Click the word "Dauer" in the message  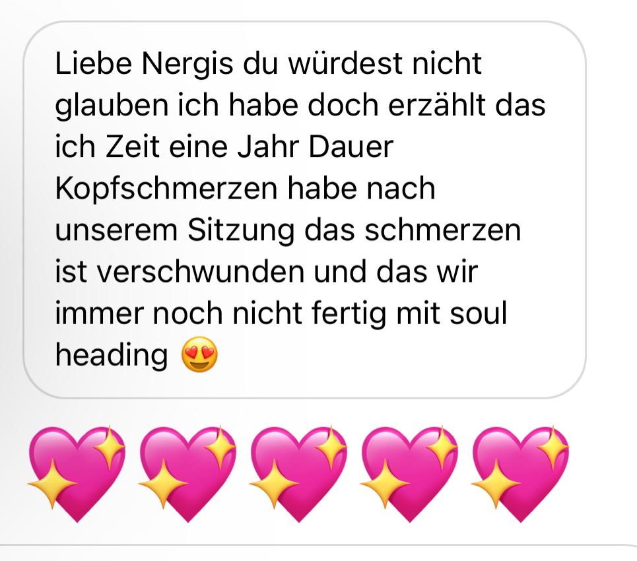351,147
